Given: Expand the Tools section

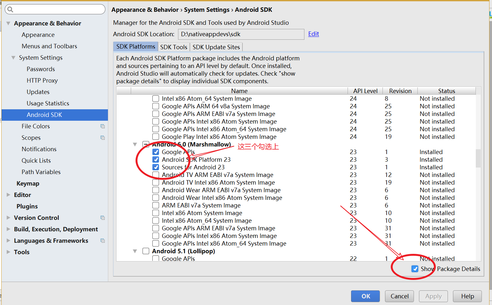Looking at the screenshot, I should [8, 252].
